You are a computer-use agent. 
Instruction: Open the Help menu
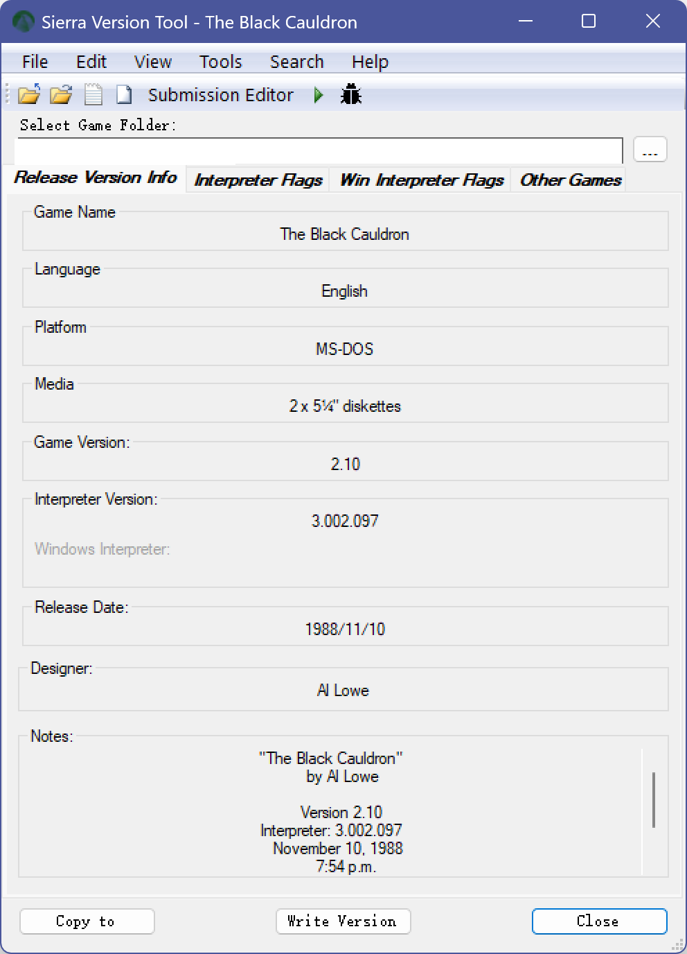(370, 62)
